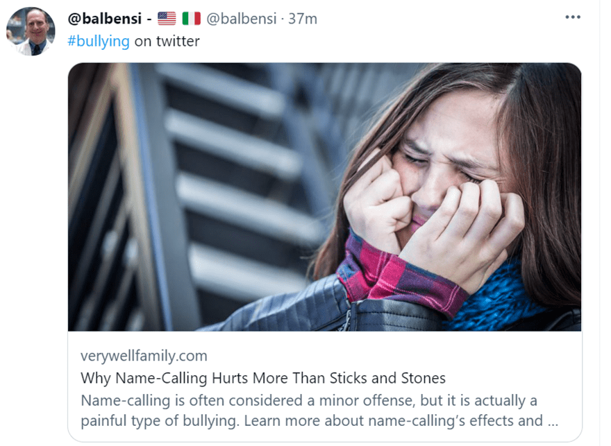Visit the verywellfamily.com domain label
Viewport: 611px width, 446px height.
[144, 356]
